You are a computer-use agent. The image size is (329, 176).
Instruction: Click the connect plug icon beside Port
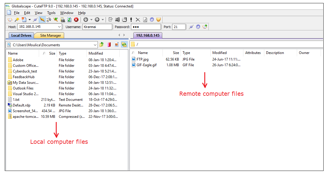point(191,27)
